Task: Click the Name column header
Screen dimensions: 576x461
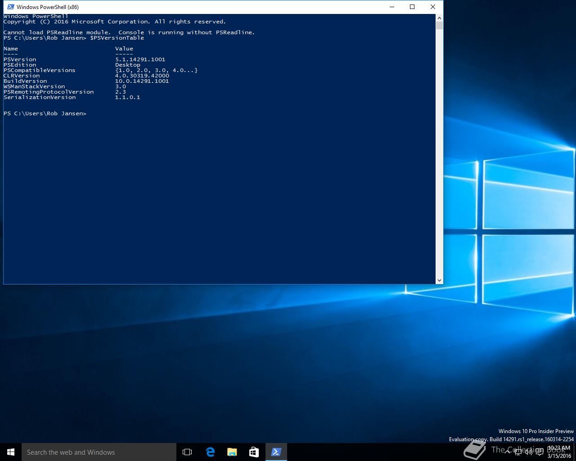Action: (11, 49)
